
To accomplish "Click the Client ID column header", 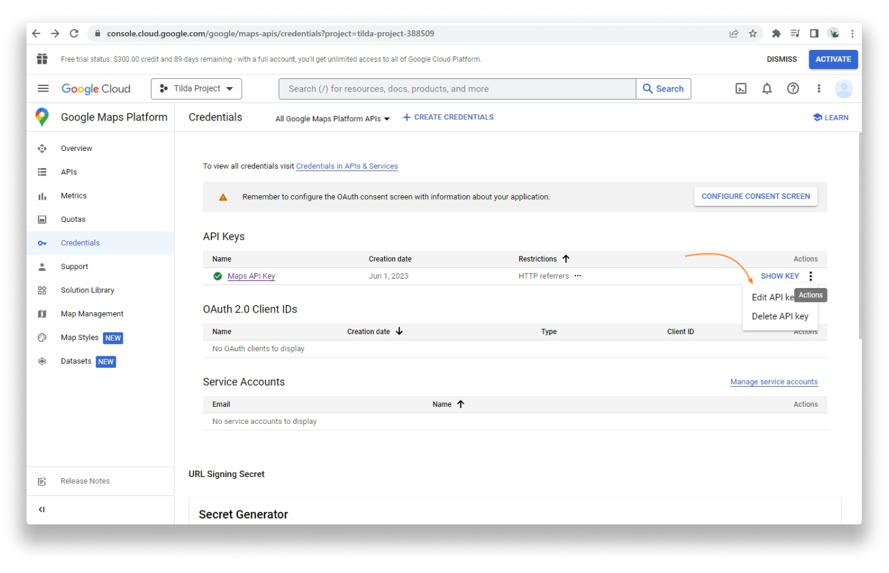I will (680, 332).
